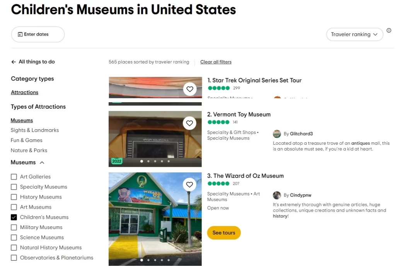This screenshot has width=396, height=279.
Task: Enable the Science Museums filter checkbox
Action: pyautogui.click(x=14, y=237)
